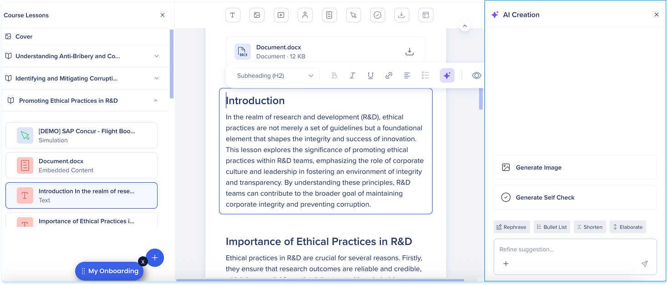This screenshot has height=285, width=668.
Task: Expand Understanding Anti-Bribery lesson
Action: click(157, 56)
